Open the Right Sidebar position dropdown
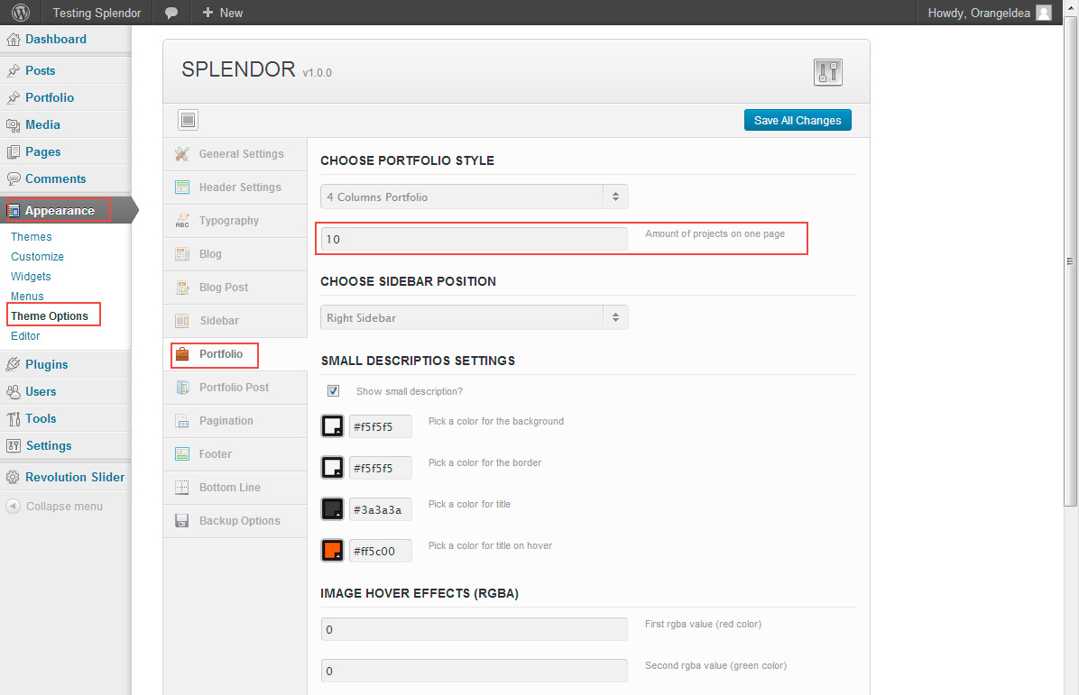 pos(475,317)
